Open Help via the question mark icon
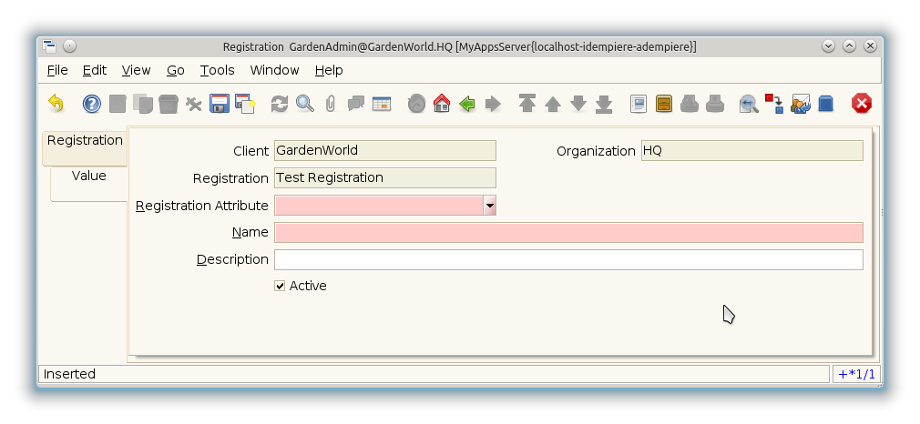The width and height of the screenshot is (920, 424). pos(92,104)
